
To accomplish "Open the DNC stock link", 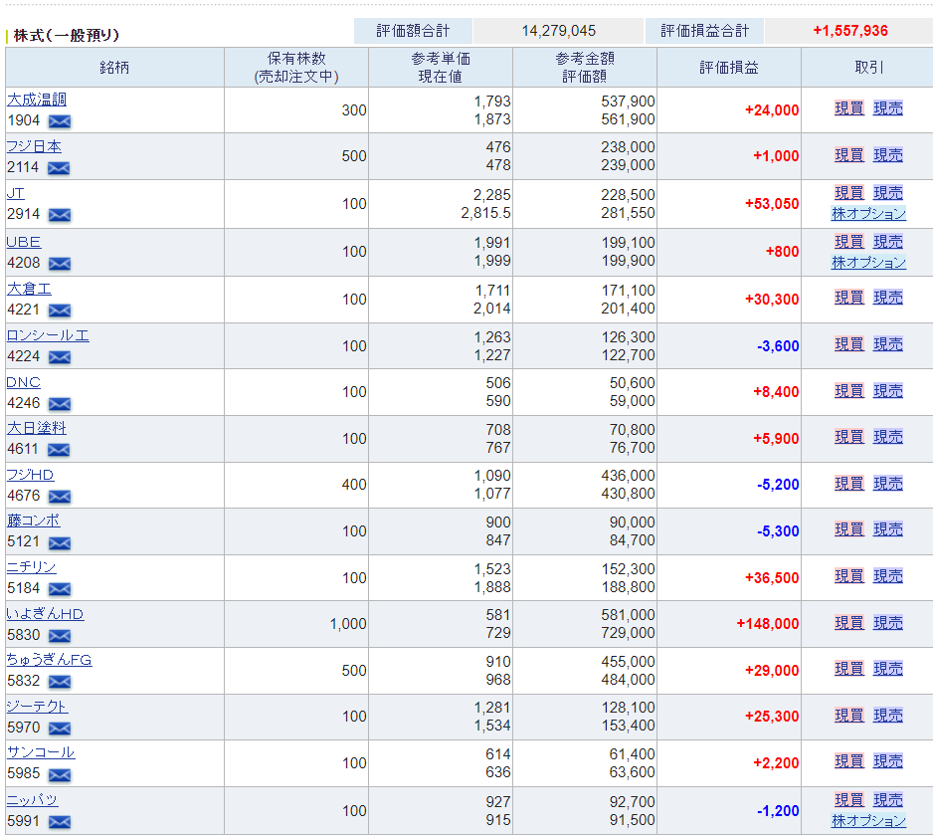I will point(23,382).
